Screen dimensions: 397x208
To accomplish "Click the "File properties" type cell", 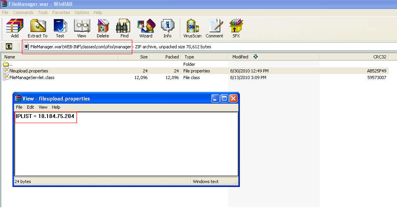I will coord(197,71).
